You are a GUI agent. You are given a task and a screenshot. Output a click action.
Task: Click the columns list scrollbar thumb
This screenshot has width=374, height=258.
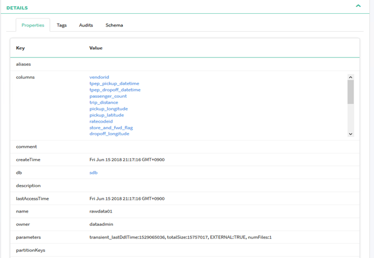pyautogui.click(x=350, y=92)
